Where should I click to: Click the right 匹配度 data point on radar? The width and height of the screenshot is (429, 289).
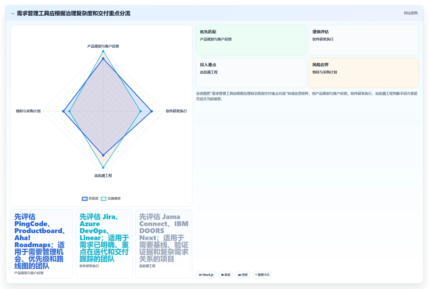click(x=152, y=111)
